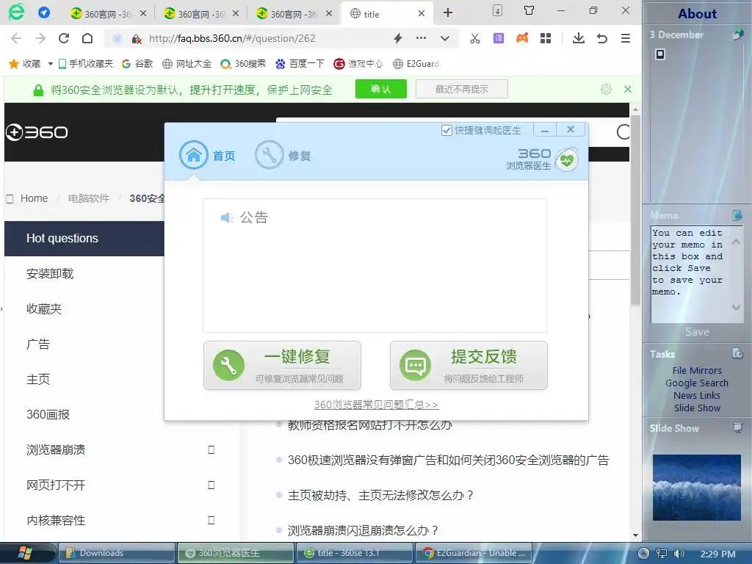Select the 广告 category
Image resolution: width=752 pixels, height=564 pixels.
click(38, 344)
